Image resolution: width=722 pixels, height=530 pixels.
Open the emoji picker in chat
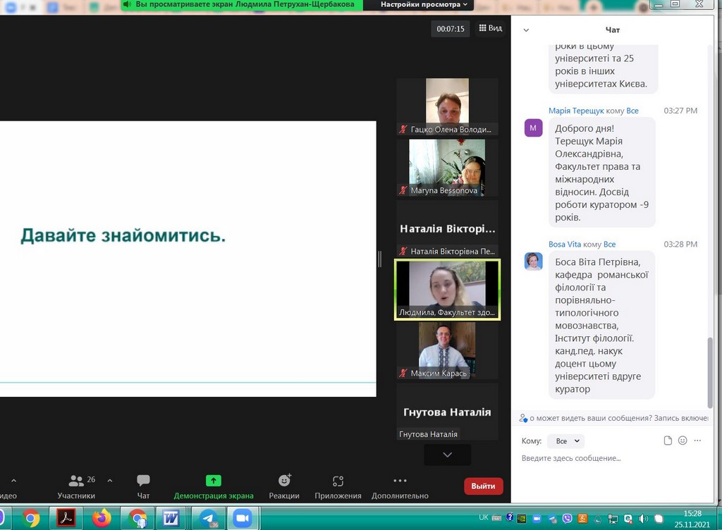point(683,440)
